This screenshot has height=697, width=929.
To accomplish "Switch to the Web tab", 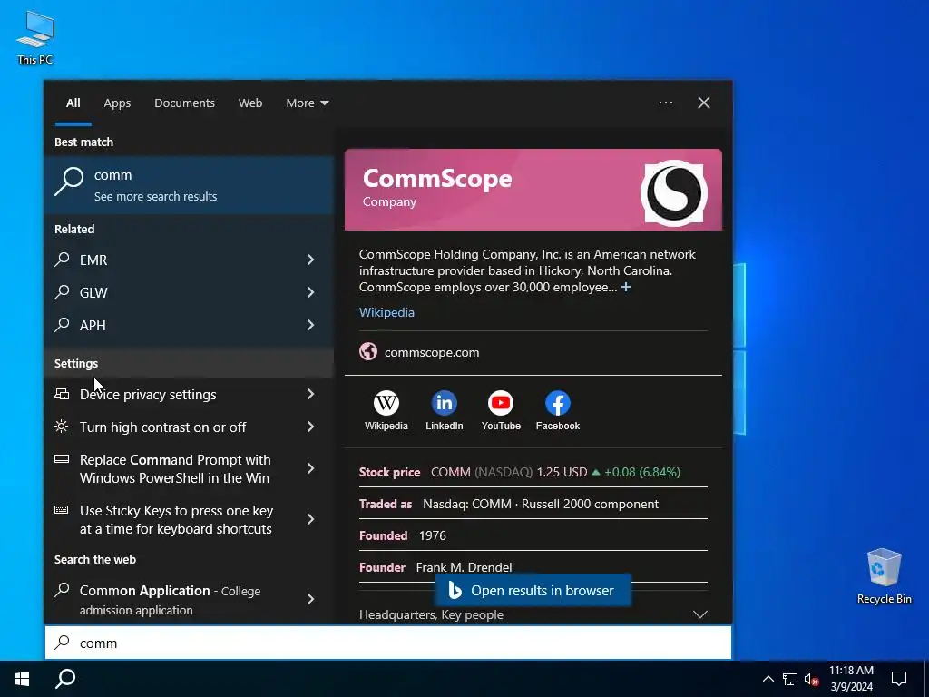I will (250, 103).
